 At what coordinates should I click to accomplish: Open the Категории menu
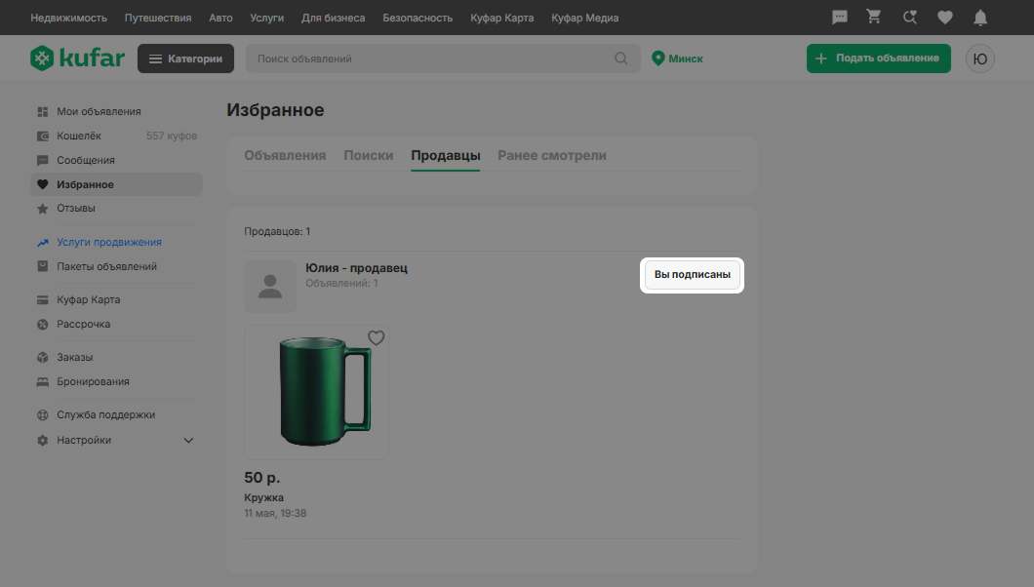coord(185,59)
